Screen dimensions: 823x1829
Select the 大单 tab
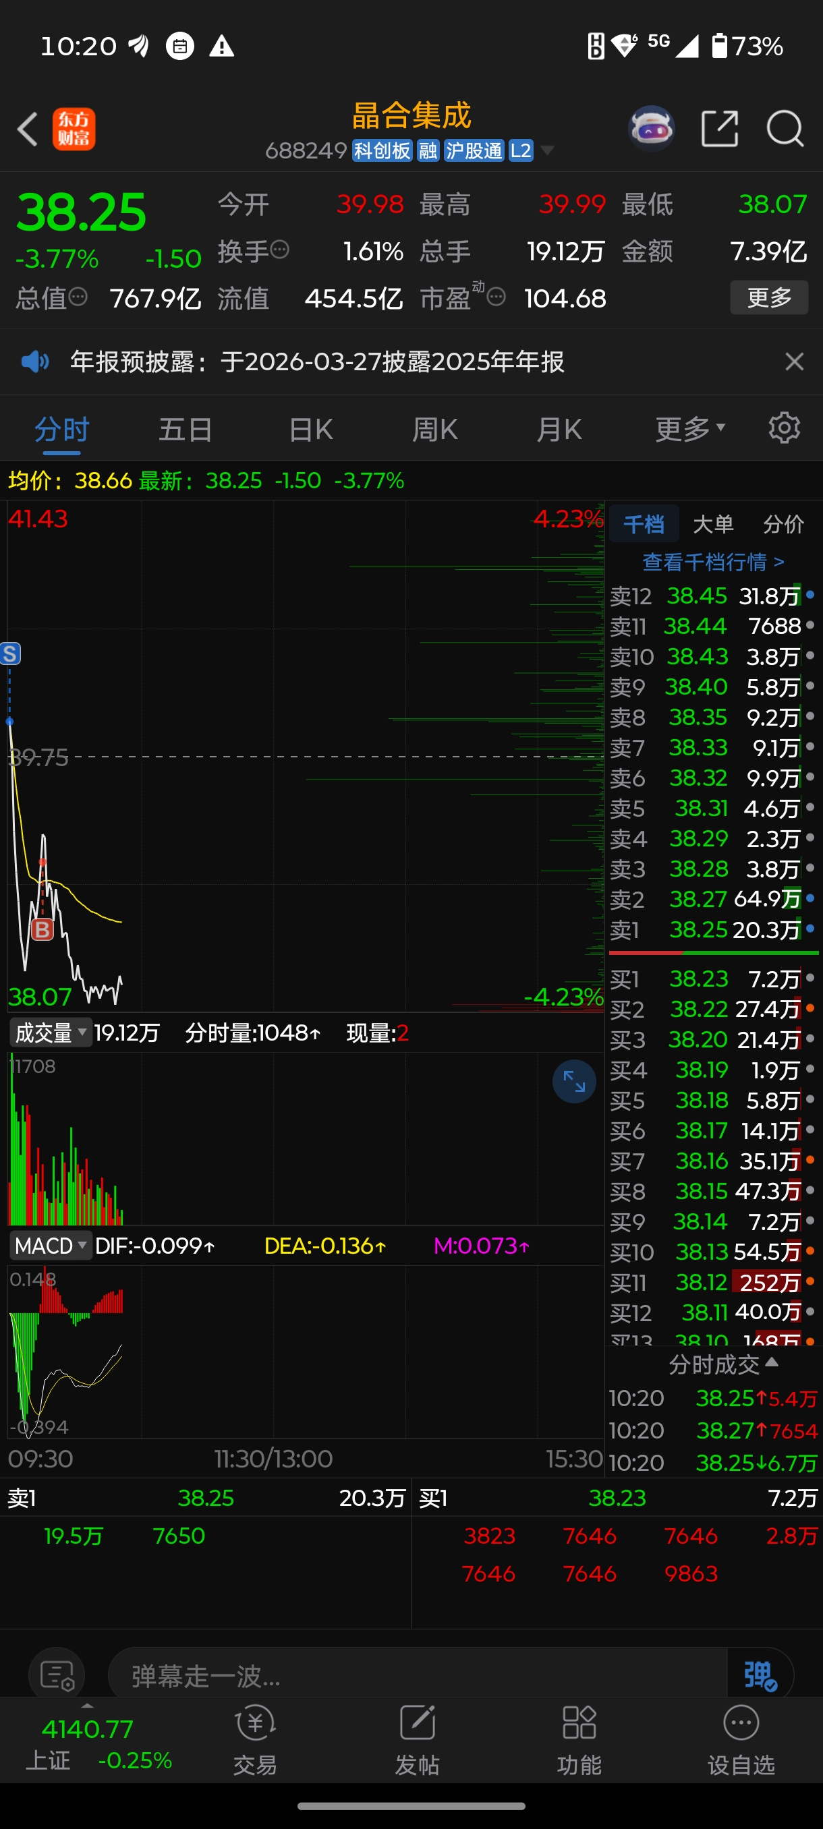(x=713, y=524)
